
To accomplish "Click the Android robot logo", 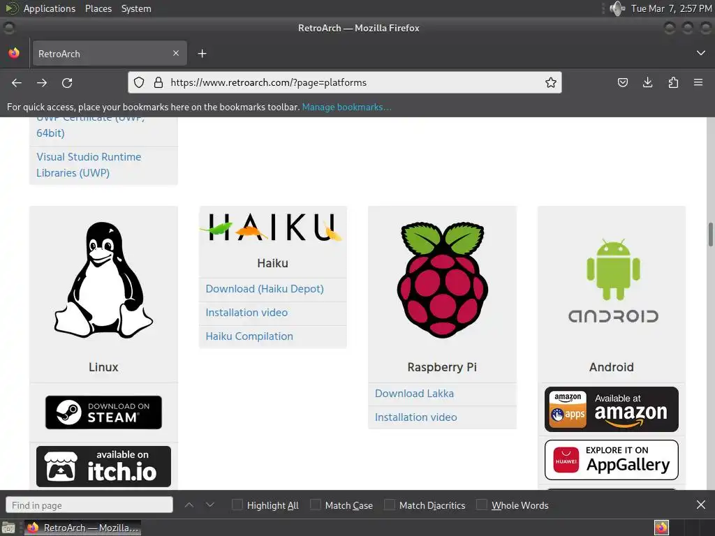I will 613,280.
